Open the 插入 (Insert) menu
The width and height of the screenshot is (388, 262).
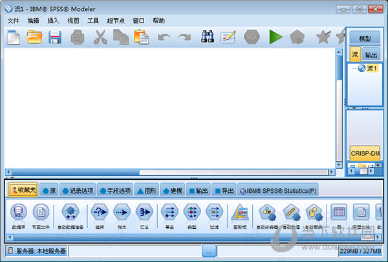(x=53, y=21)
